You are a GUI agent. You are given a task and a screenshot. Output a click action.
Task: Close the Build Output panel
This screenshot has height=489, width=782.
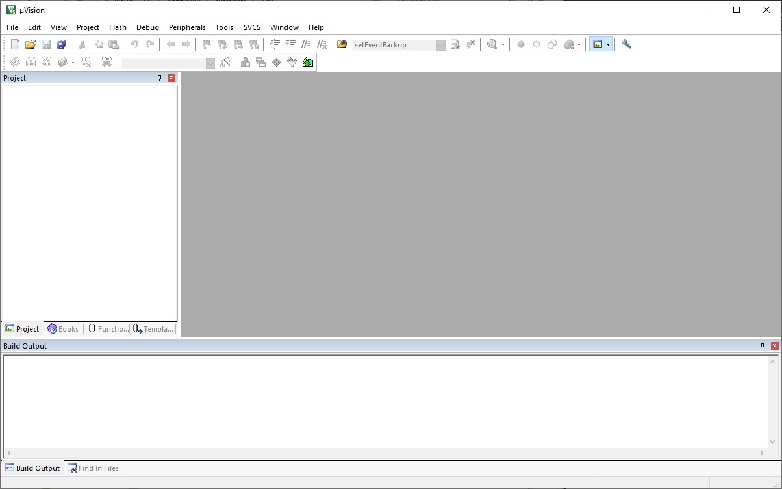(775, 346)
